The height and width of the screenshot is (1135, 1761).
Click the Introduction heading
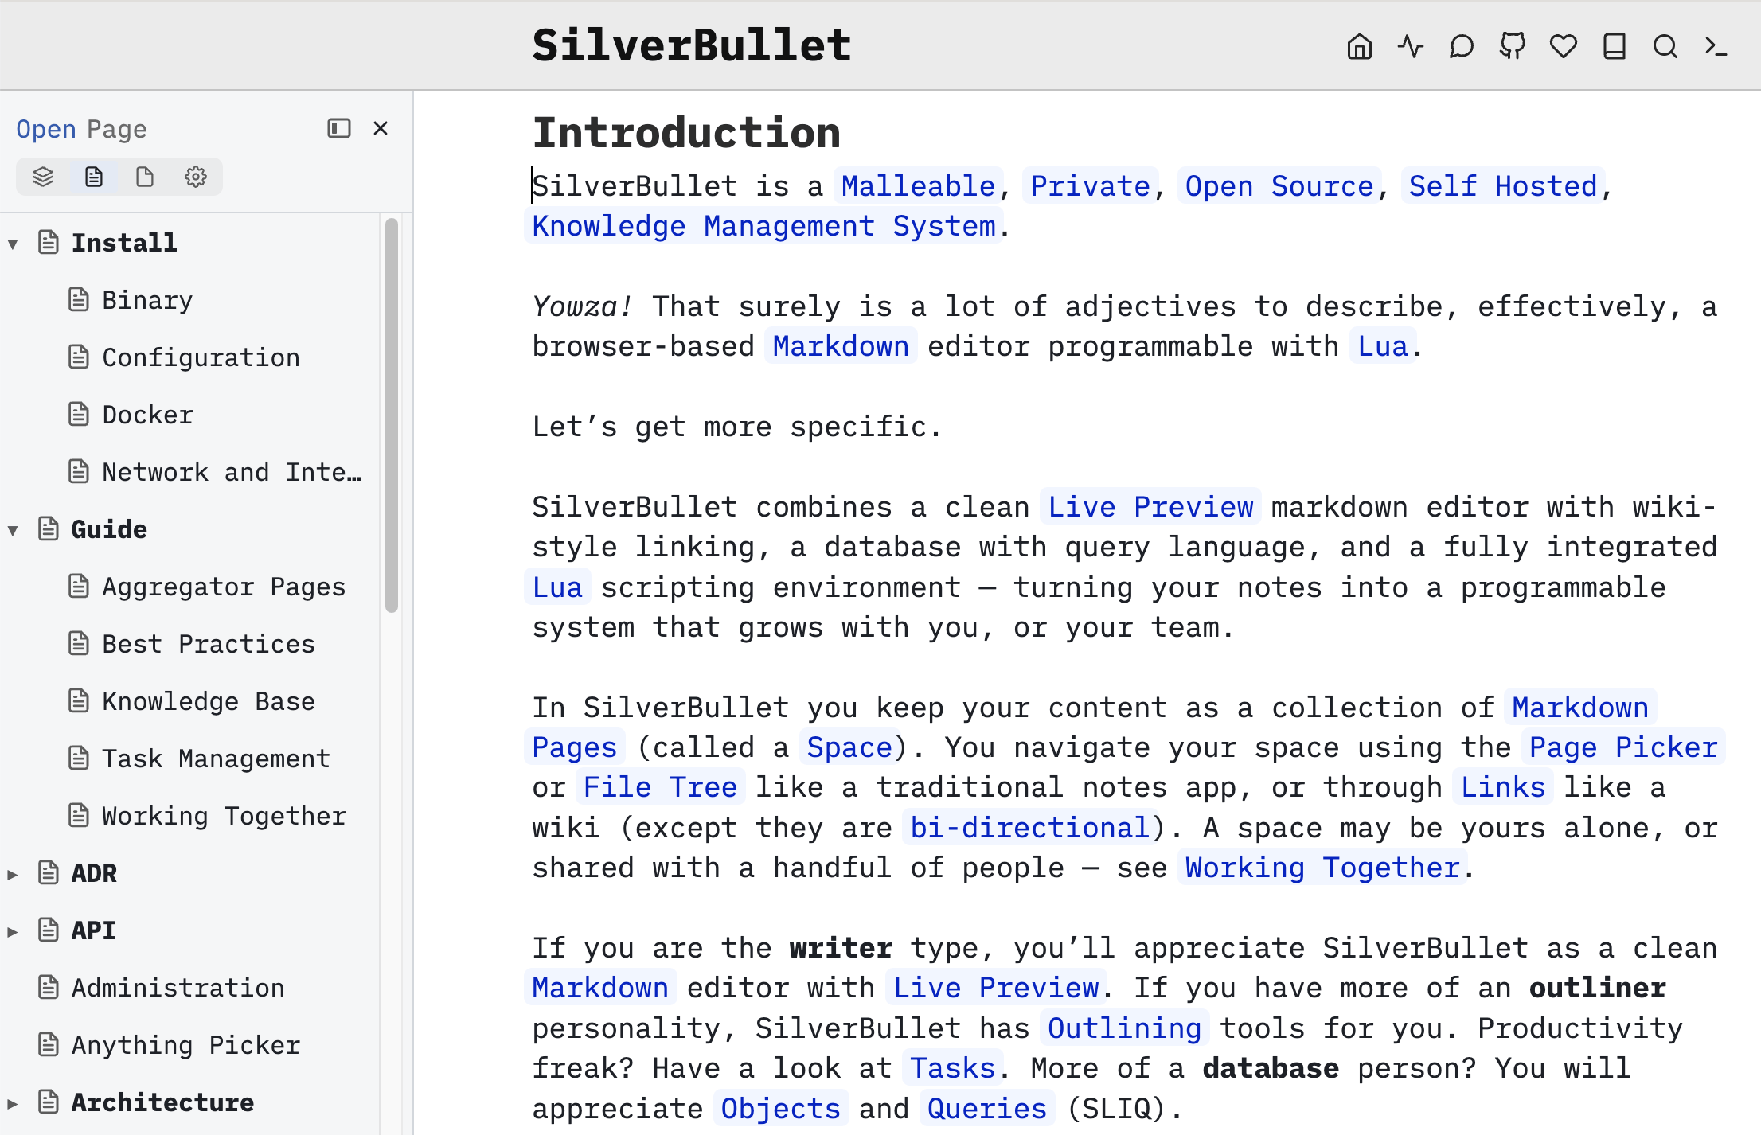point(686,132)
